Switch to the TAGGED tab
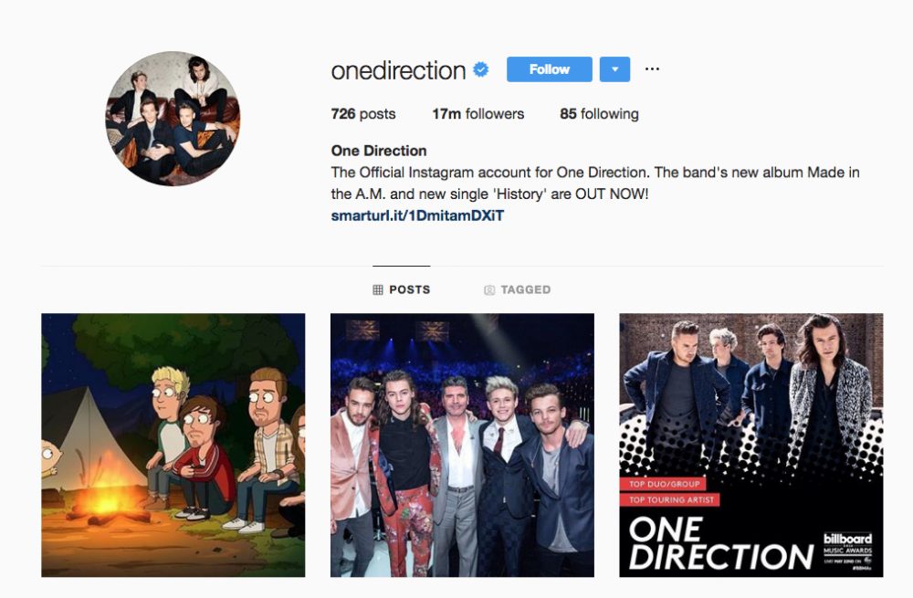 [518, 289]
